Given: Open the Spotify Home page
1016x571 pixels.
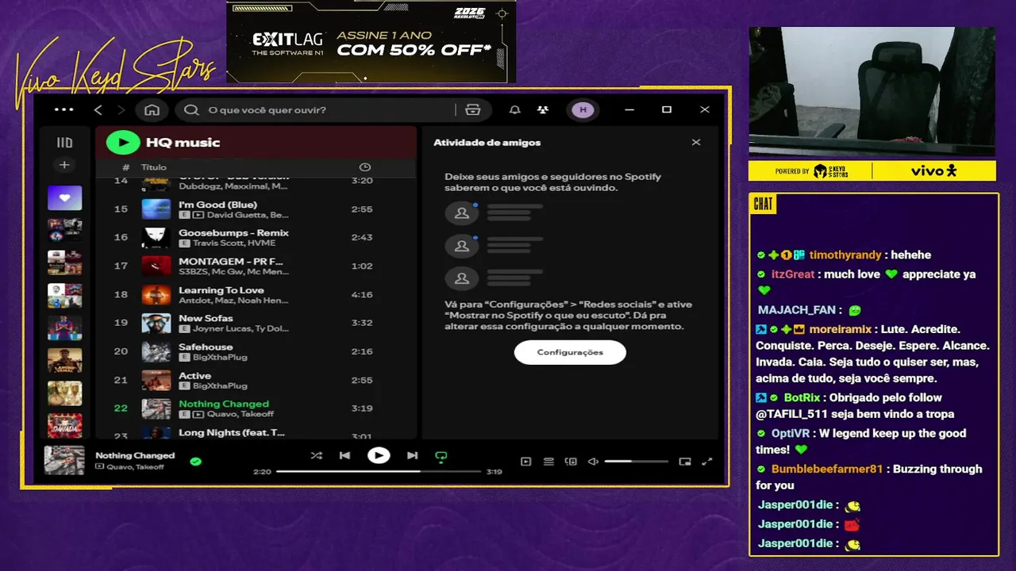Looking at the screenshot, I should click(152, 110).
